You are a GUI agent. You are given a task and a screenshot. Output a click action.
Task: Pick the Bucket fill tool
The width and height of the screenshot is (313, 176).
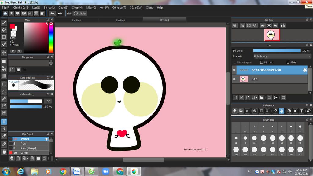(4, 68)
